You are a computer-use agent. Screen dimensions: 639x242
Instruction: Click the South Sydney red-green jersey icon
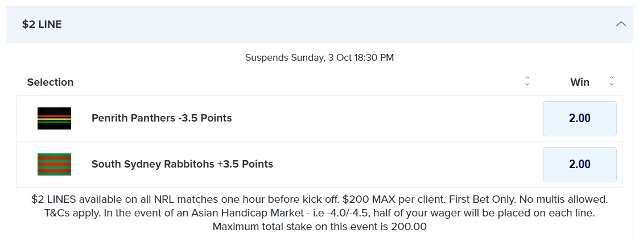pyautogui.click(x=54, y=164)
